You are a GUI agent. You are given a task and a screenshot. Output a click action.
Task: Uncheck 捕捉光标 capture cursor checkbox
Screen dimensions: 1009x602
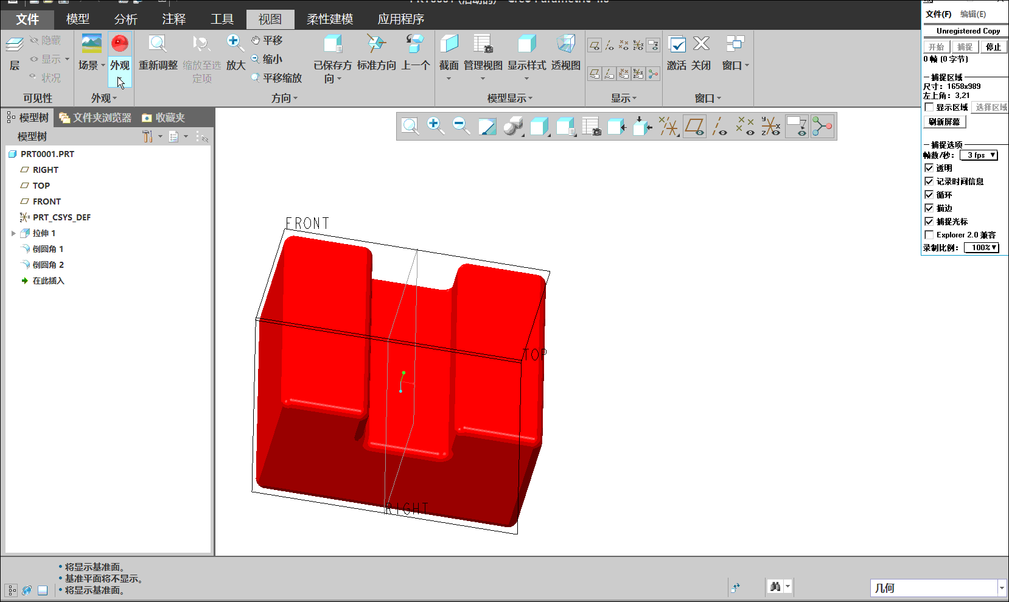point(929,222)
